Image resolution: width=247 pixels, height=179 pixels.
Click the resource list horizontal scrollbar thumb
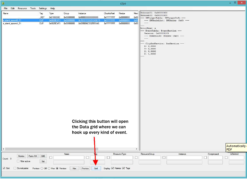pyautogui.click(x=52, y=149)
